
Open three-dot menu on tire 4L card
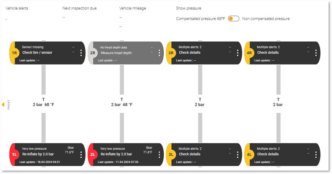316,155
